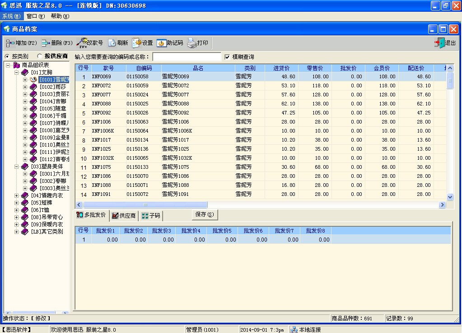
Task: Collapse the [03]塑身美体 tree node
Action: [x=17, y=166]
